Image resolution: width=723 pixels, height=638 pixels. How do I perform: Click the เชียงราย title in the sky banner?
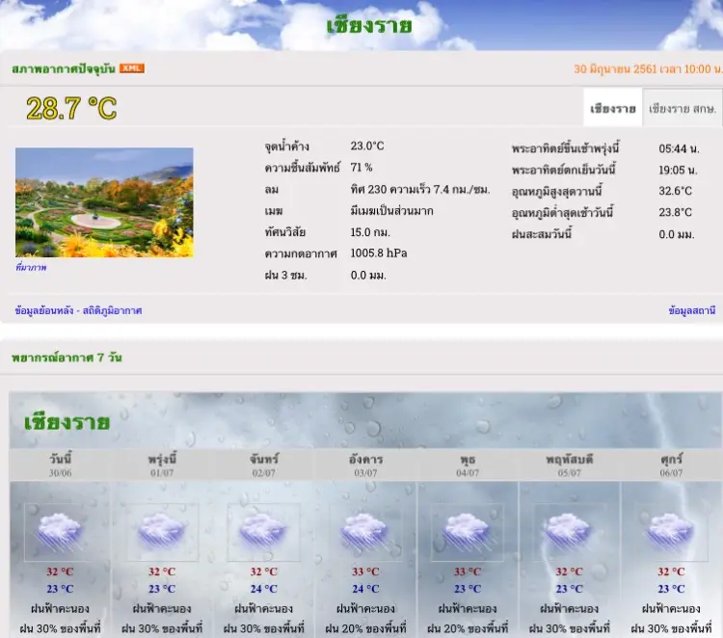click(369, 25)
